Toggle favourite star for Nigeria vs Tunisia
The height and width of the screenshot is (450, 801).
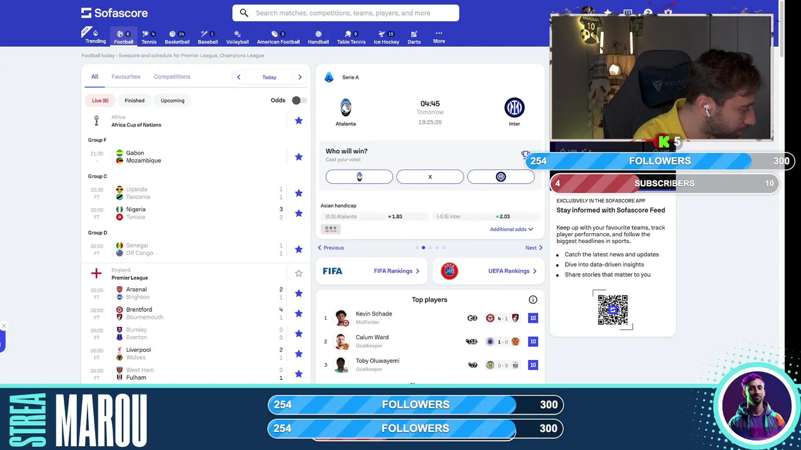298,213
